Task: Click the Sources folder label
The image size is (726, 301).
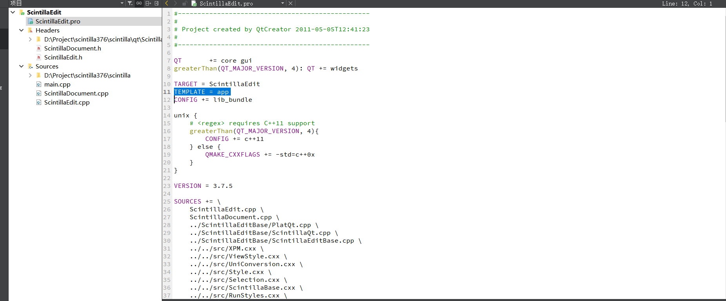Action: point(47,66)
